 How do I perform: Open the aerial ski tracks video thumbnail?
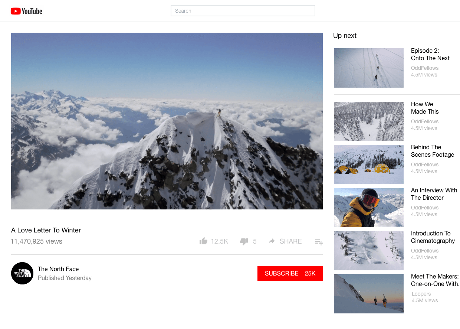(368, 68)
